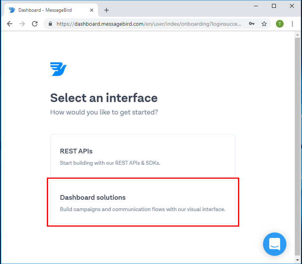Close the Dashboard - MessageBird tab
302x264 pixels.
click(x=91, y=10)
